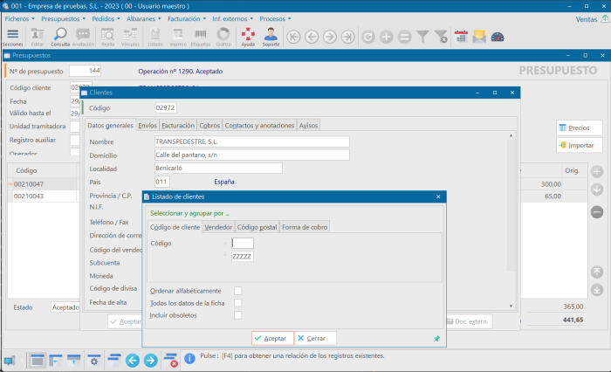Switch to the Facturación tab in Clientes
Viewport: 611px width, 372px height.
[178, 126]
